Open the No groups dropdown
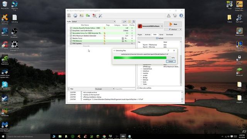247x139 pixels. point(105,89)
